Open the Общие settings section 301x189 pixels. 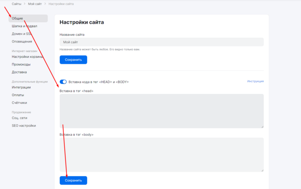28,18
